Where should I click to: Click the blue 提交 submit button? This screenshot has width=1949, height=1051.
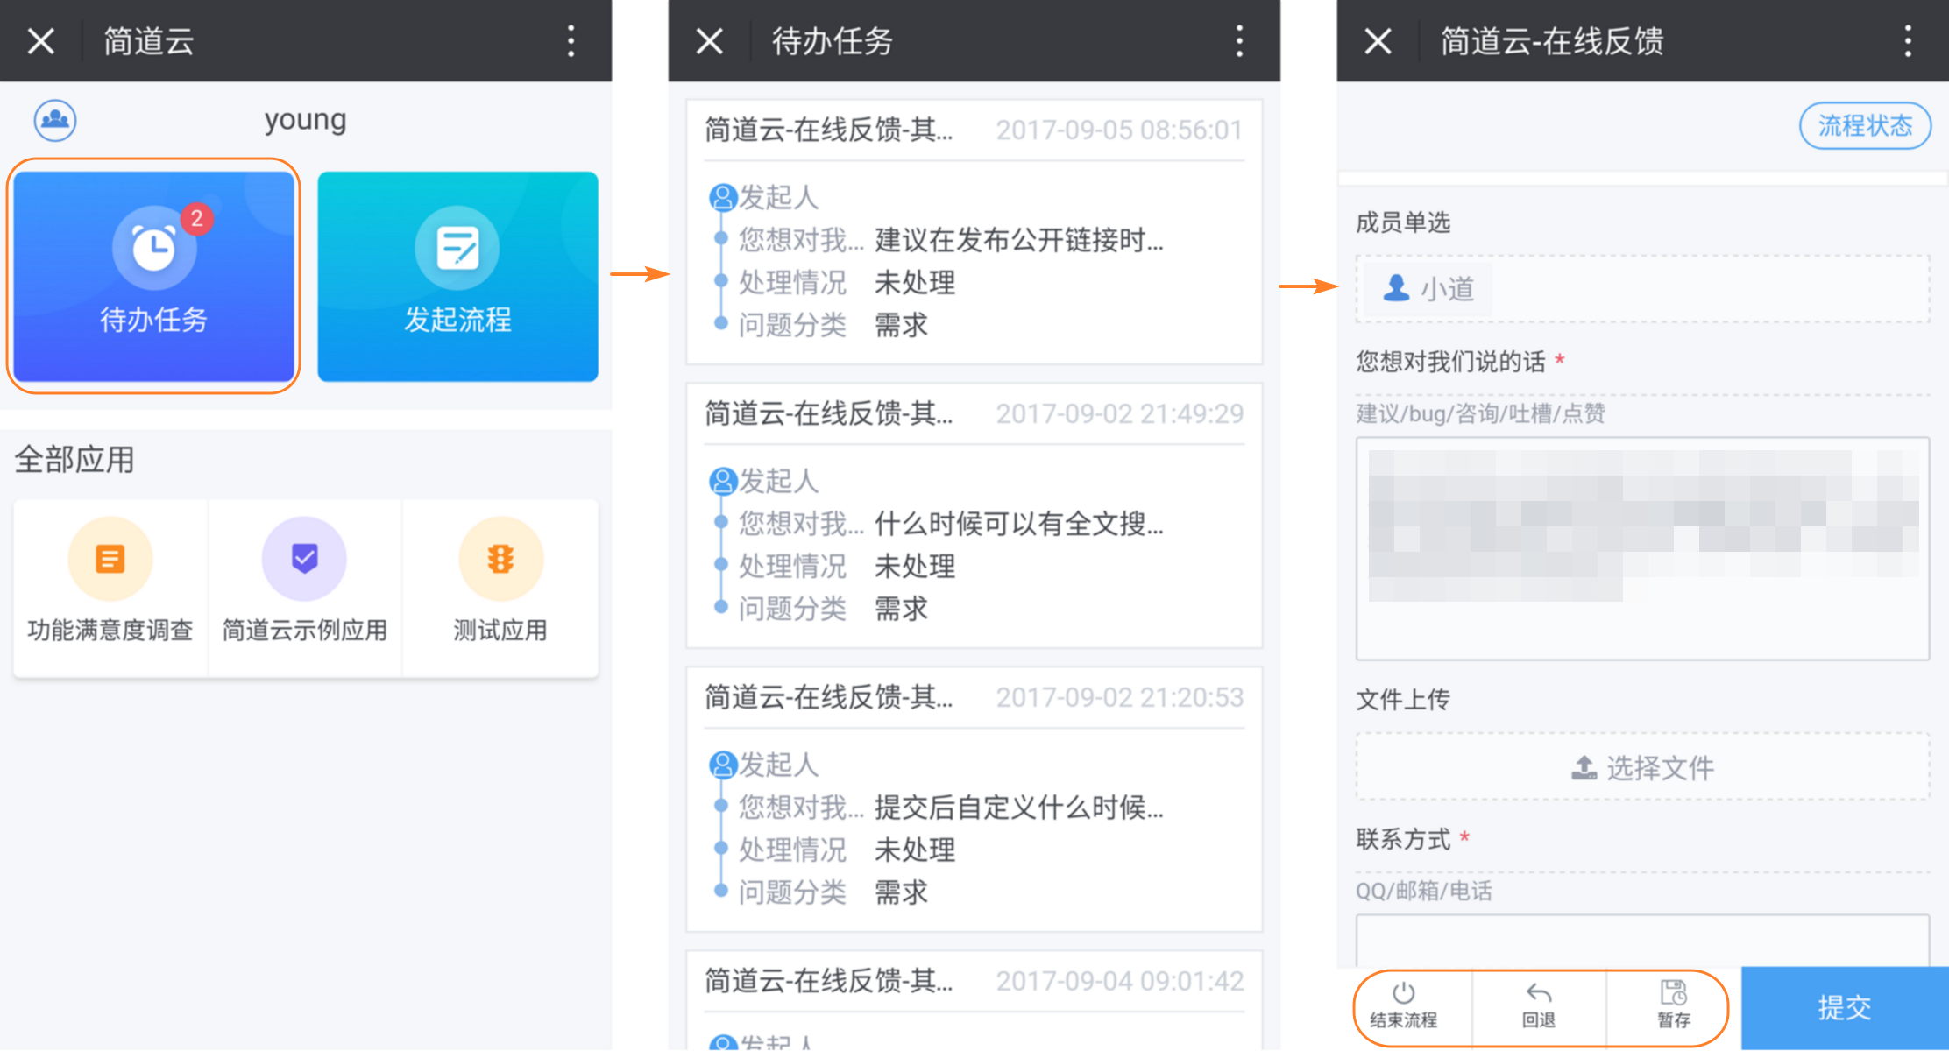point(1845,1008)
